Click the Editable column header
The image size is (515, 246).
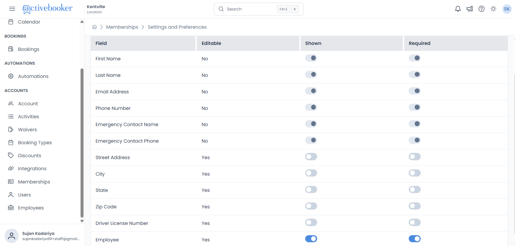pyautogui.click(x=248, y=43)
